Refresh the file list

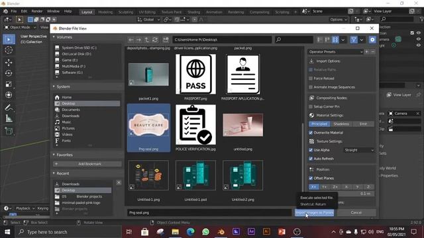155,40
